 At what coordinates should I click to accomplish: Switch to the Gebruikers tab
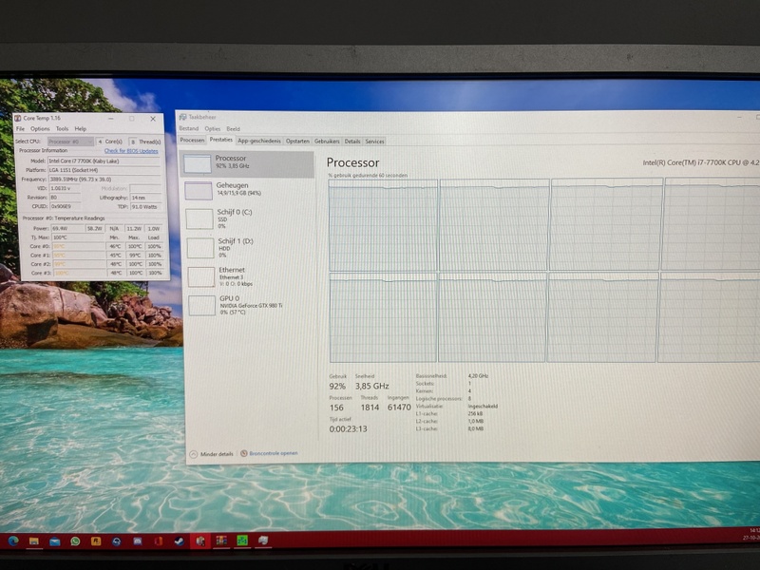(327, 141)
